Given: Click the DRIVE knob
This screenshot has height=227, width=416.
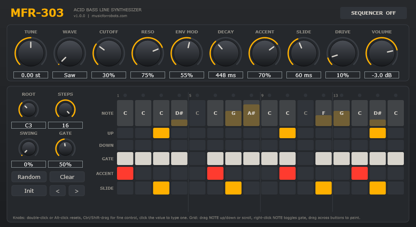Looking at the screenshot, I should point(343,52).
